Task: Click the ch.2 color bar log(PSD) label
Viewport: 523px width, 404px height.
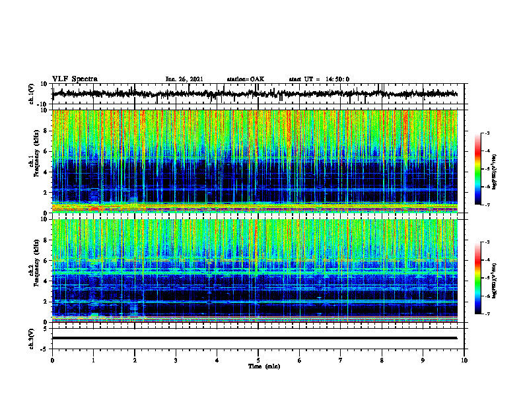Action: (x=495, y=280)
